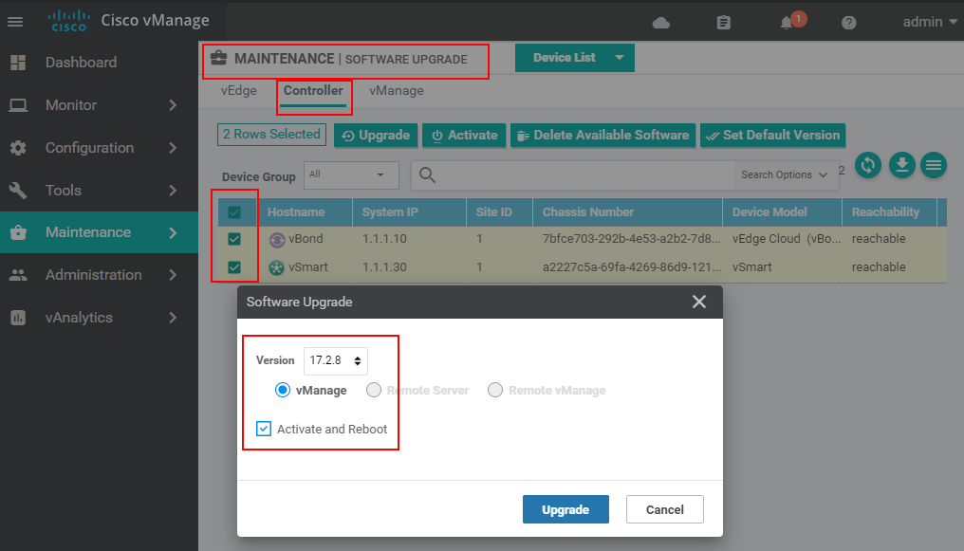
Task: Uncheck Activate and Reboot
Action: pos(263,429)
